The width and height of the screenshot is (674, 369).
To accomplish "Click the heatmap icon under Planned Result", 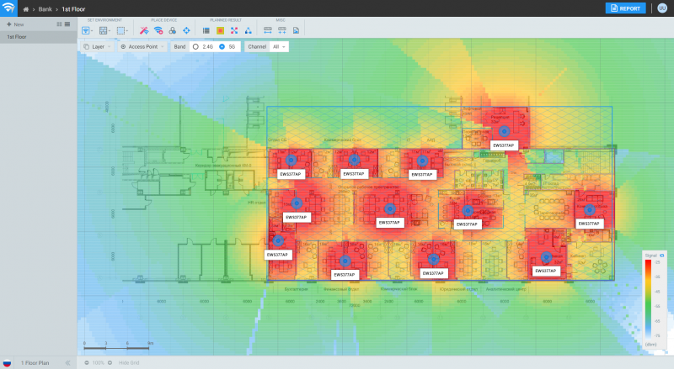I will tap(220, 30).
